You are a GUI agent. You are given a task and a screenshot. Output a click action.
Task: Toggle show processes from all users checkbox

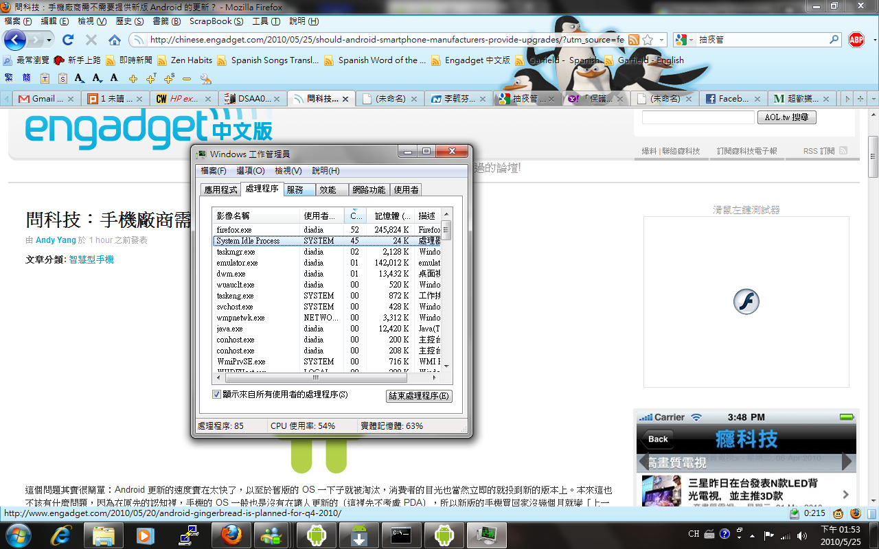(217, 395)
